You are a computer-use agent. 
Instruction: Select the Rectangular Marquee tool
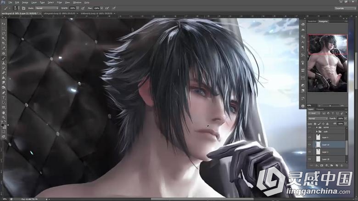tap(3, 28)
